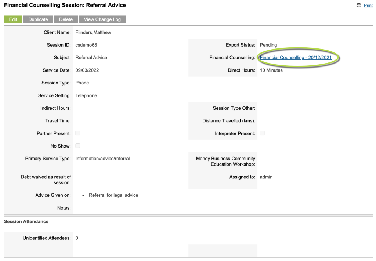Toggle the Partner Present checkbox
The width and height of the screenshot is (376, 261).
78,133
